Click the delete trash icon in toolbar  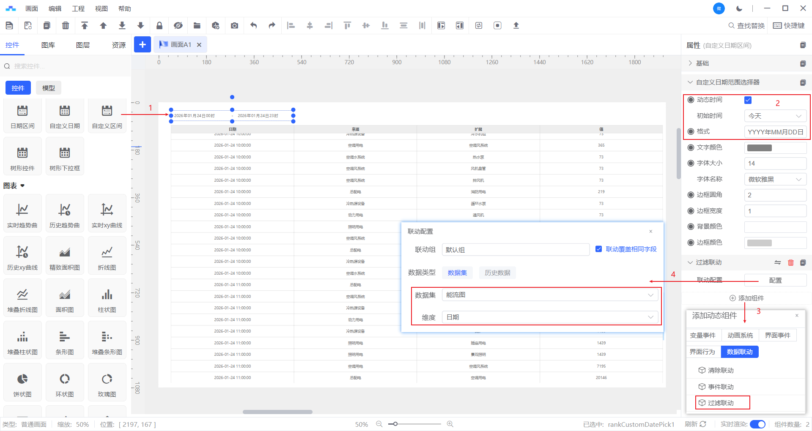[66, 26]
